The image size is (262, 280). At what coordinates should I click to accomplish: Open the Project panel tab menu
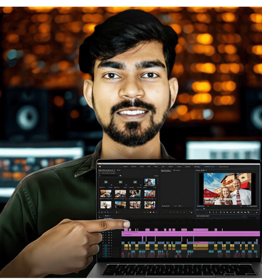coord(114,170)
